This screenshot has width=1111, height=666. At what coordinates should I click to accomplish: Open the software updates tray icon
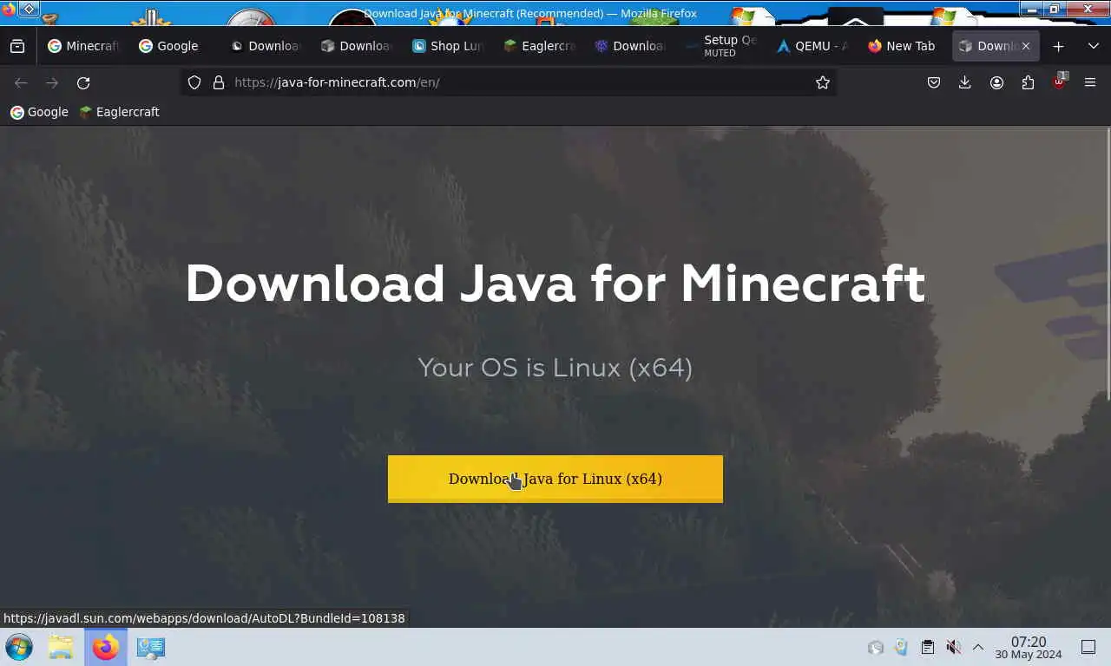(x=876, y=647)
